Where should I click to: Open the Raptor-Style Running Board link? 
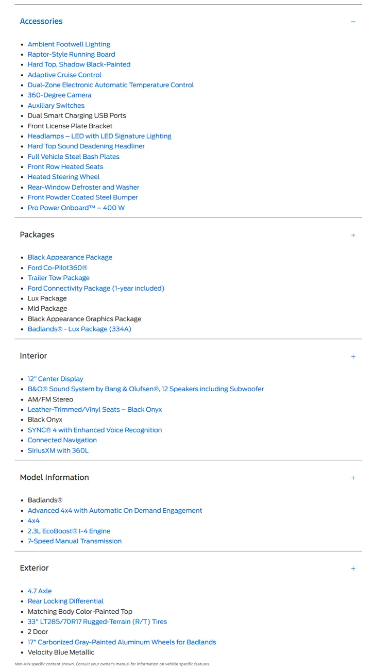(72, 54)
